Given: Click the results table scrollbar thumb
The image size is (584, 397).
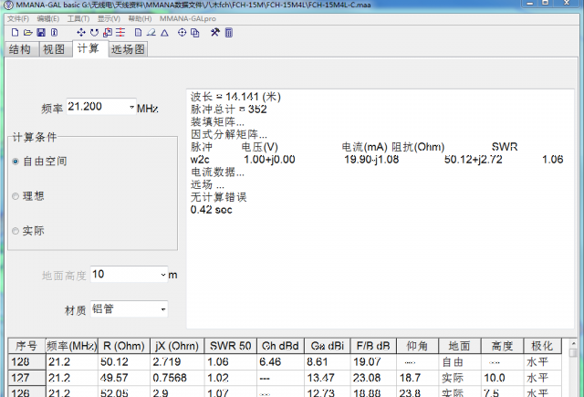Looking at the screenshot, I should point(573,352).
